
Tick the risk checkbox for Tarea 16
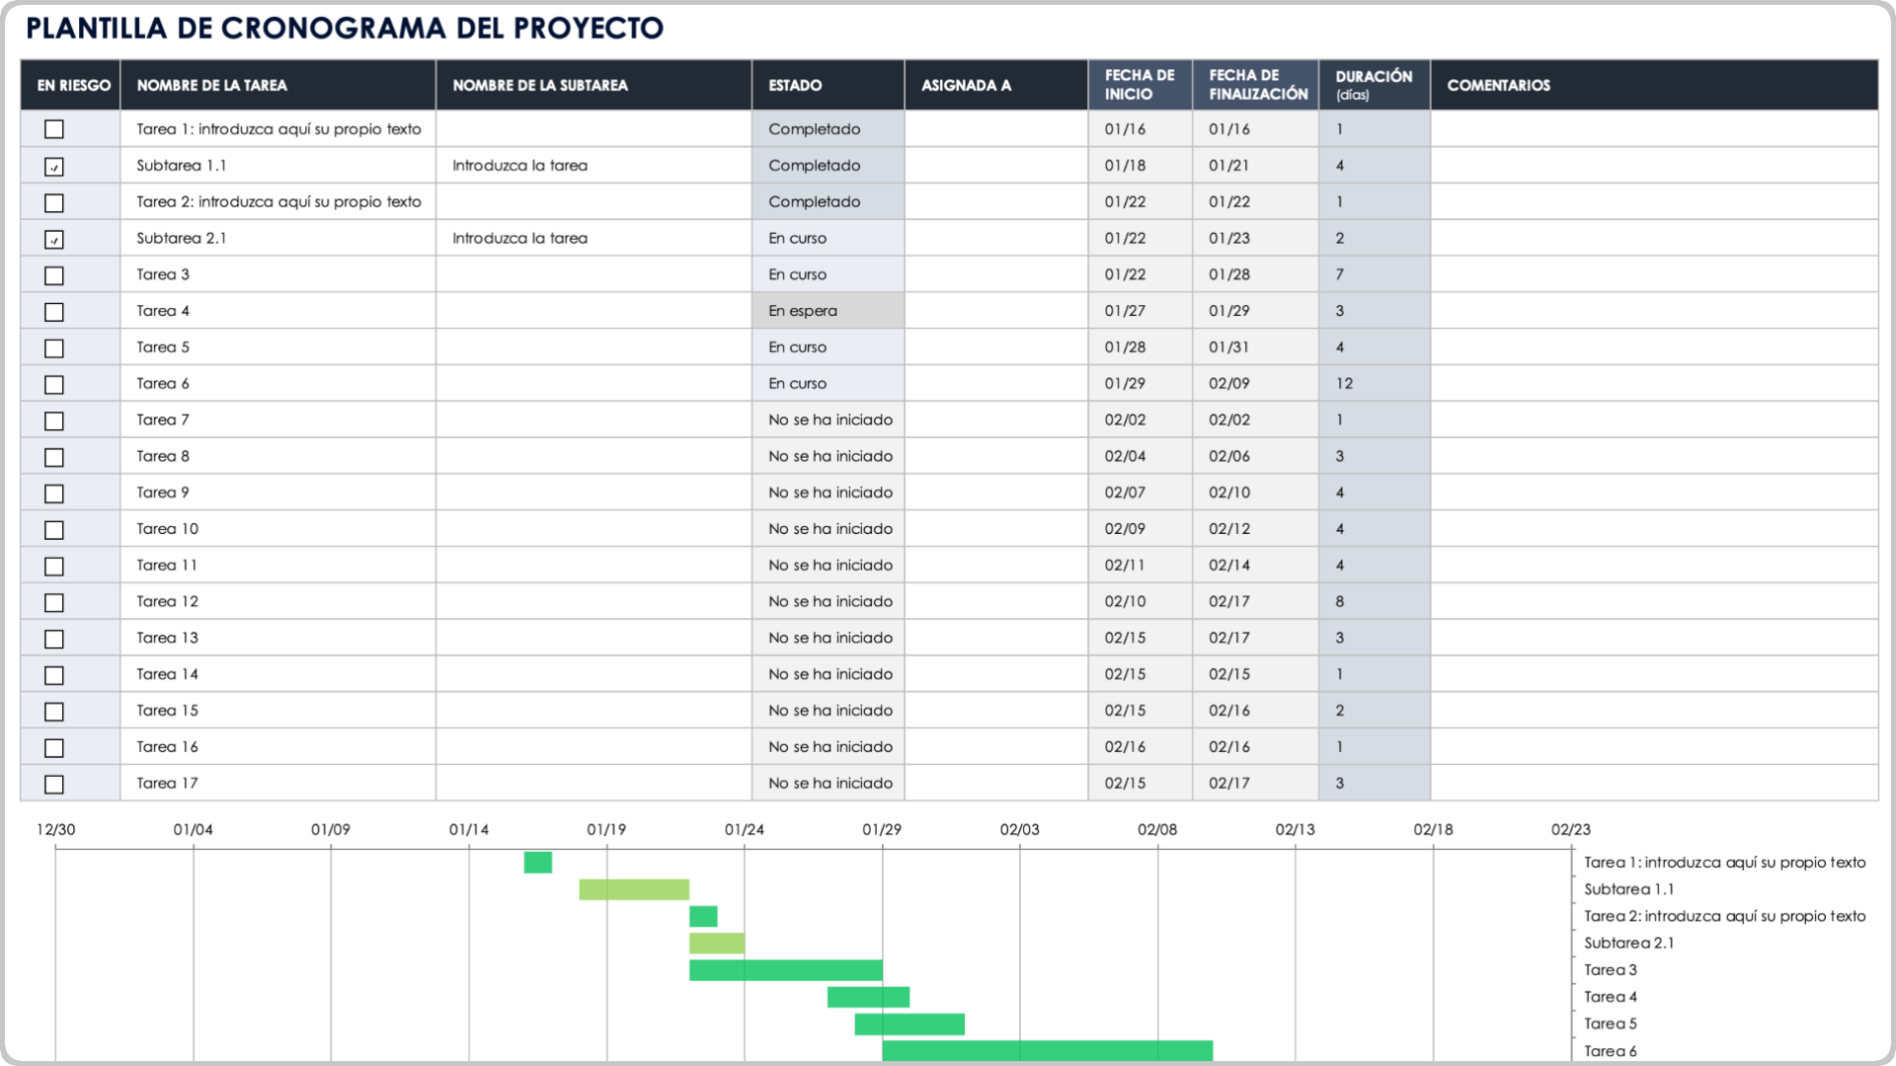point(54,748)
